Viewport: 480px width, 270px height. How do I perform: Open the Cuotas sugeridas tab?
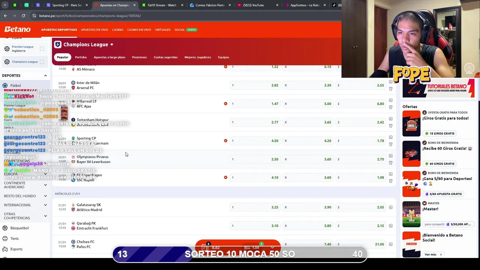[x=166, y=57]
